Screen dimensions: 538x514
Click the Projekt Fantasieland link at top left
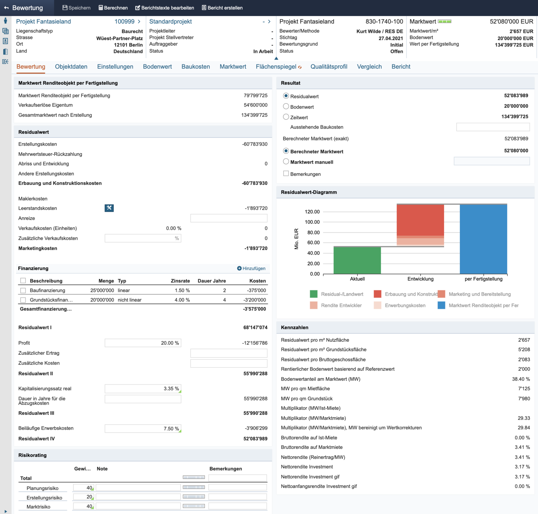44,21
